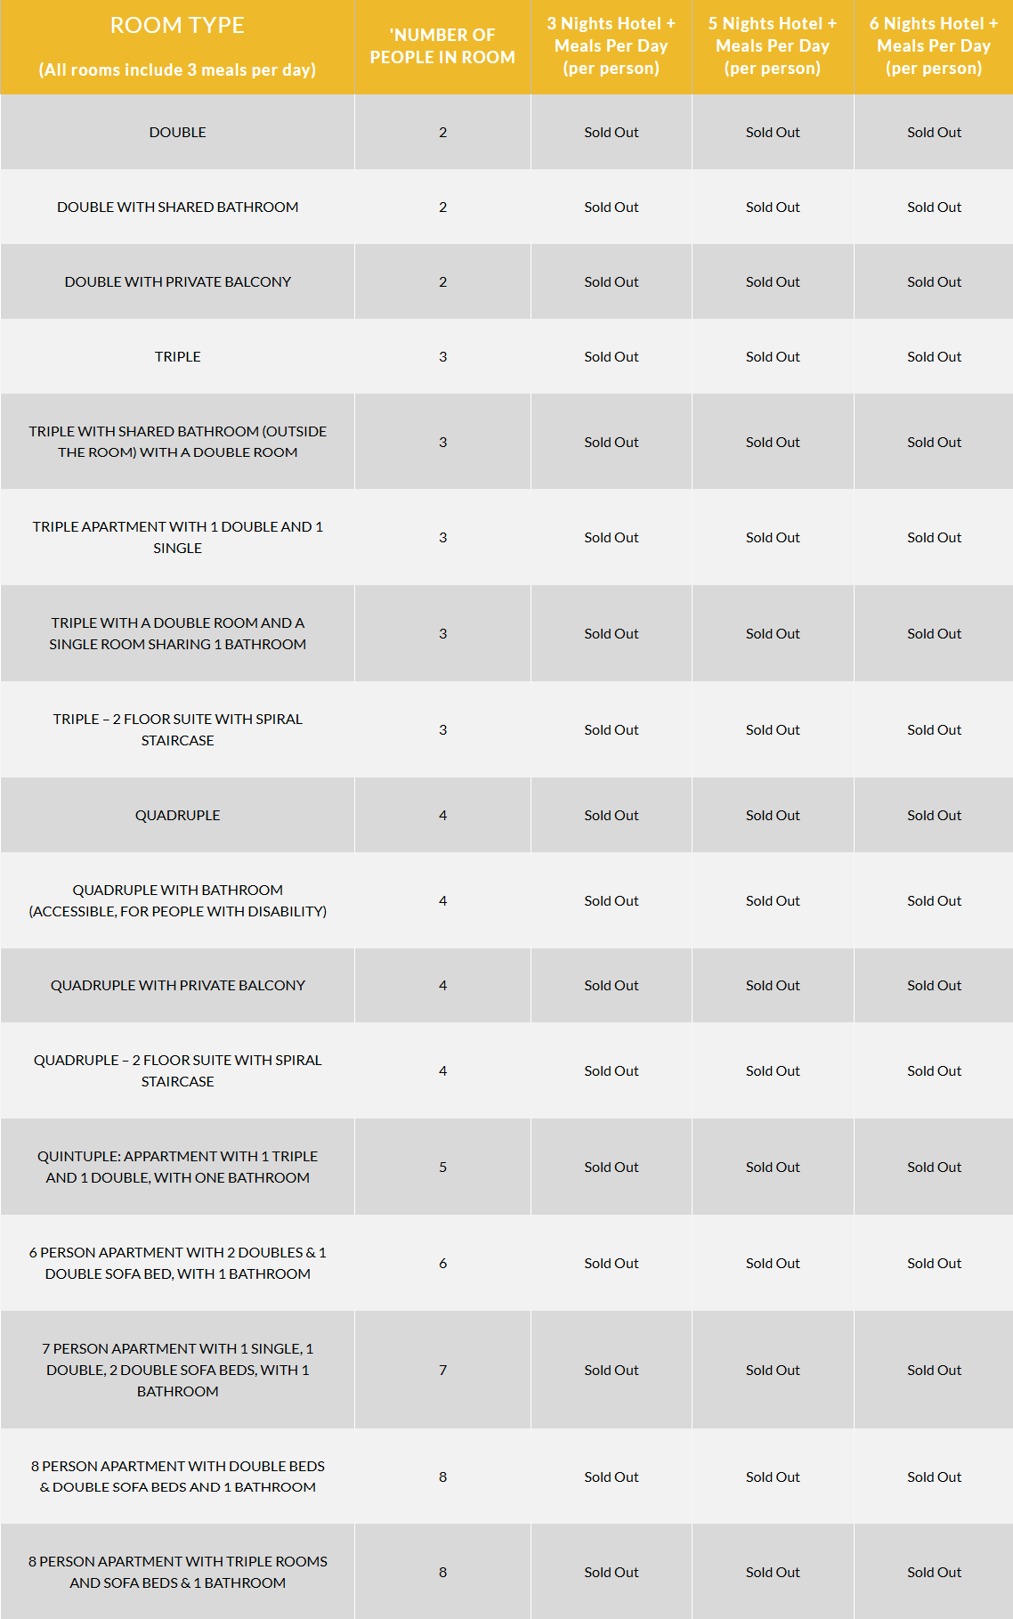Click 5 Nights Sold Out for plain TRIPLE row

click(x=773, y=356)
